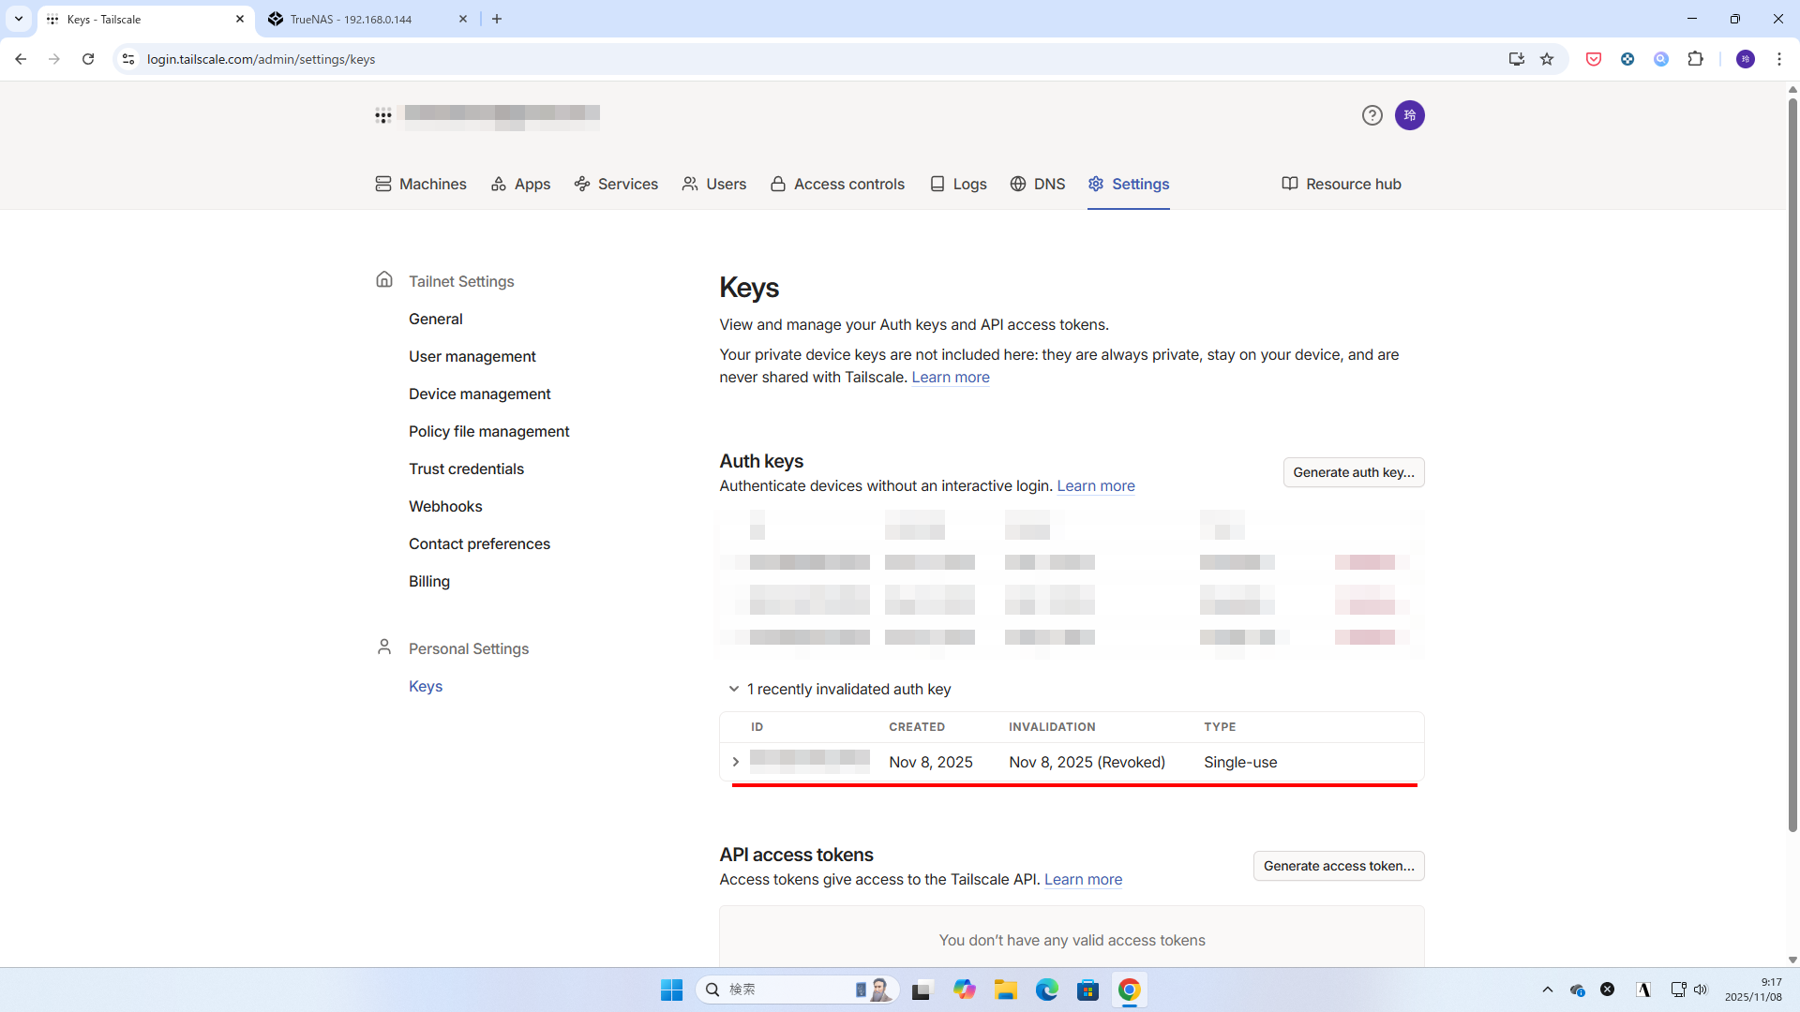Click the install app icon in address bar

pyautogui.click(x=1516, y=59)
